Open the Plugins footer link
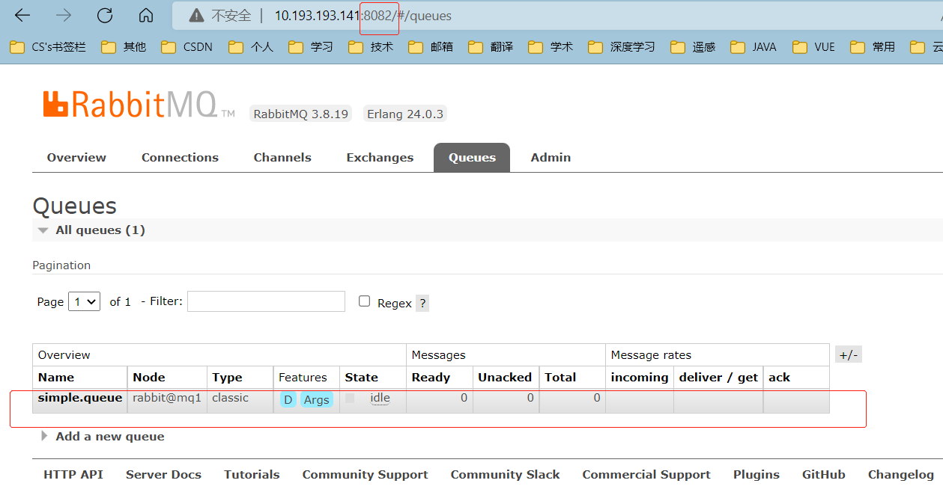 (756, 475)
